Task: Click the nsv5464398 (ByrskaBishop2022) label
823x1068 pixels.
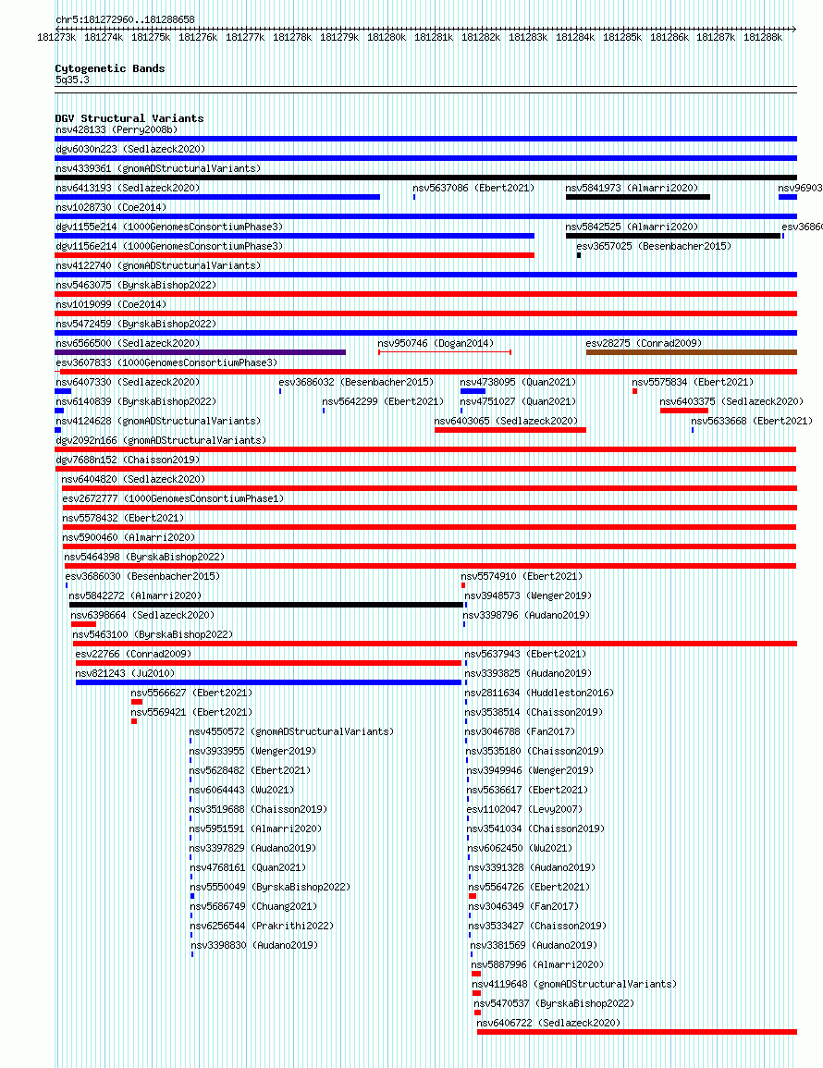Action: point(144,557)
